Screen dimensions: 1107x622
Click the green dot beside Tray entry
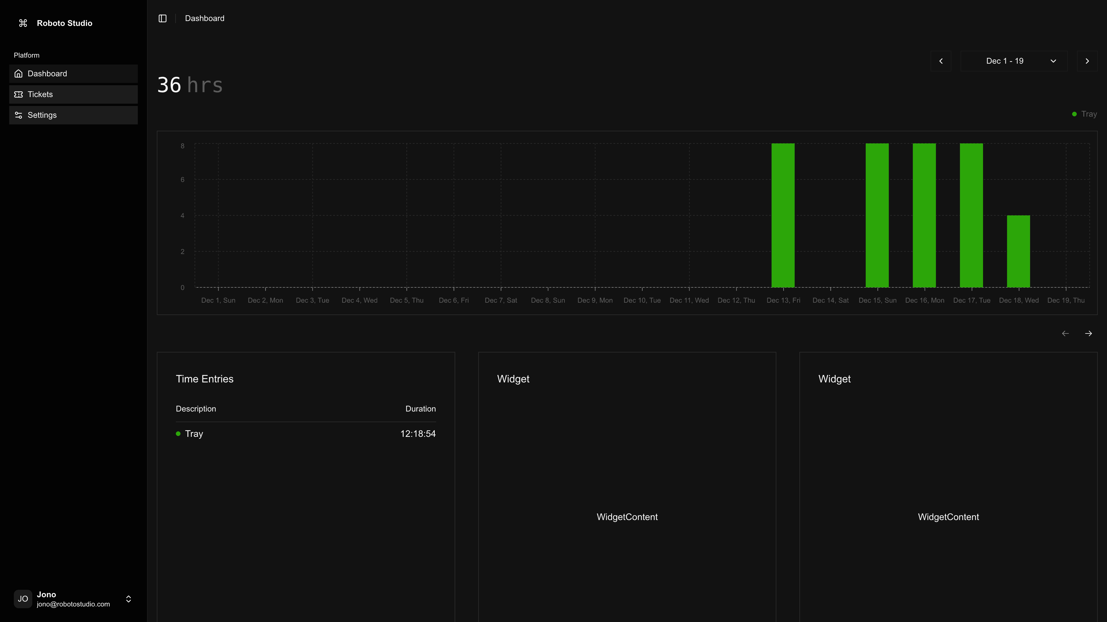click(178, 434)
